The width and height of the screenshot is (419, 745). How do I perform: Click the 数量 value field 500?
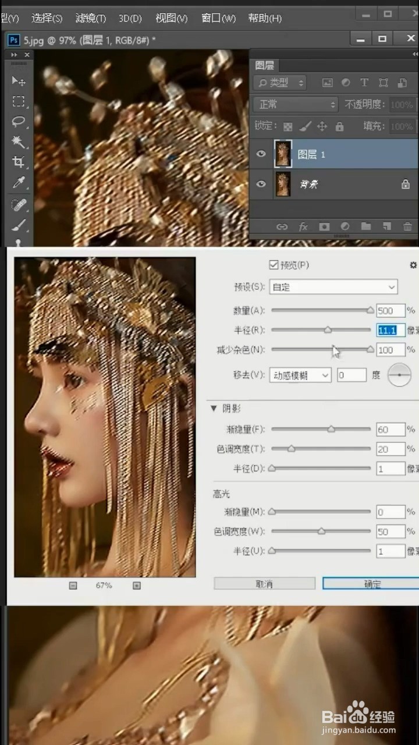[x=390, y=310]
